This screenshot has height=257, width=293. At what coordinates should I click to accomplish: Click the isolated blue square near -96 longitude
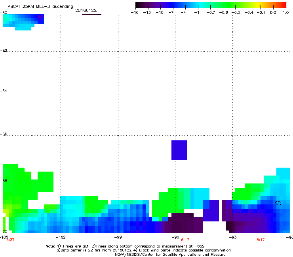point(179,150)
